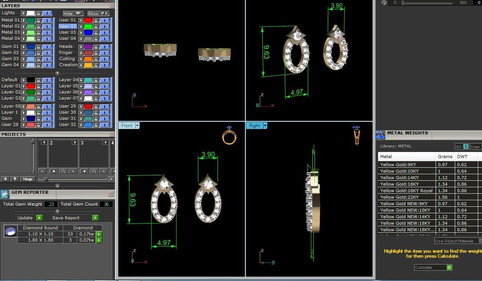Screen dimensions: 482x281
Task: Expand the Gem 03 layer arrow
Action: [24, 59]
